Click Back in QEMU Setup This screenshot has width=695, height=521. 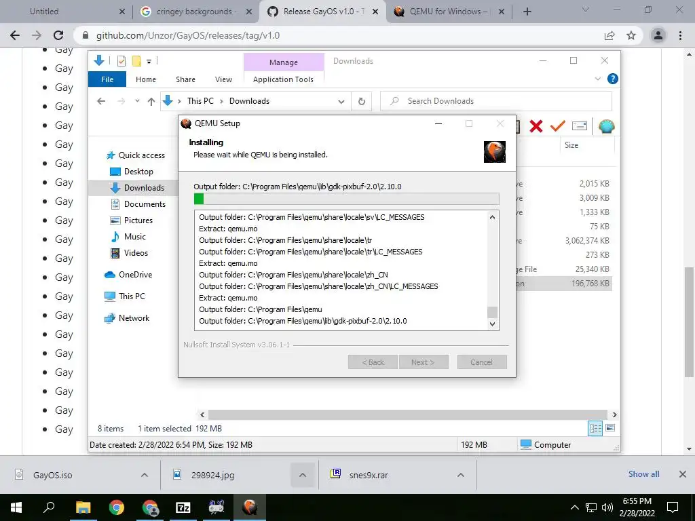click(x=373, y=362)
